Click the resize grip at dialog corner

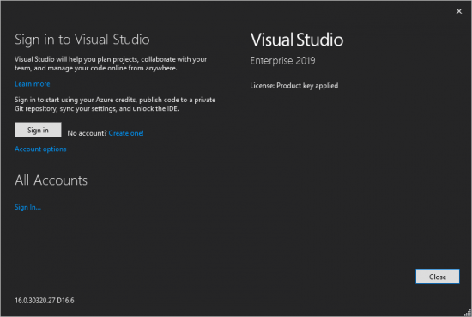(x=468, y=313)
